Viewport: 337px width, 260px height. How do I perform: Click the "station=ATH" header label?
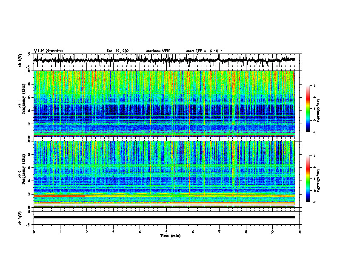pos(158,51)
